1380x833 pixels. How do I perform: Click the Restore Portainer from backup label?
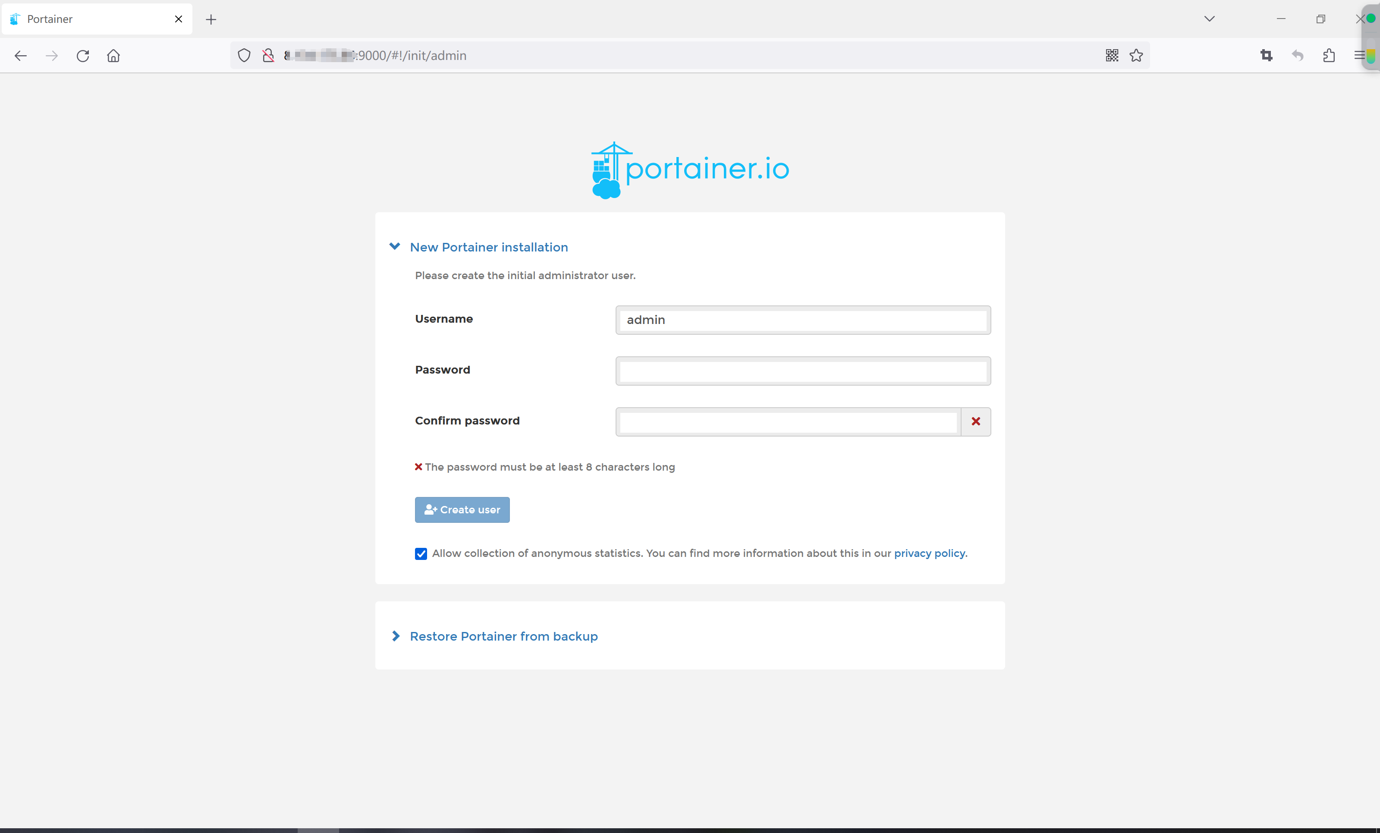tap(504, 636)
